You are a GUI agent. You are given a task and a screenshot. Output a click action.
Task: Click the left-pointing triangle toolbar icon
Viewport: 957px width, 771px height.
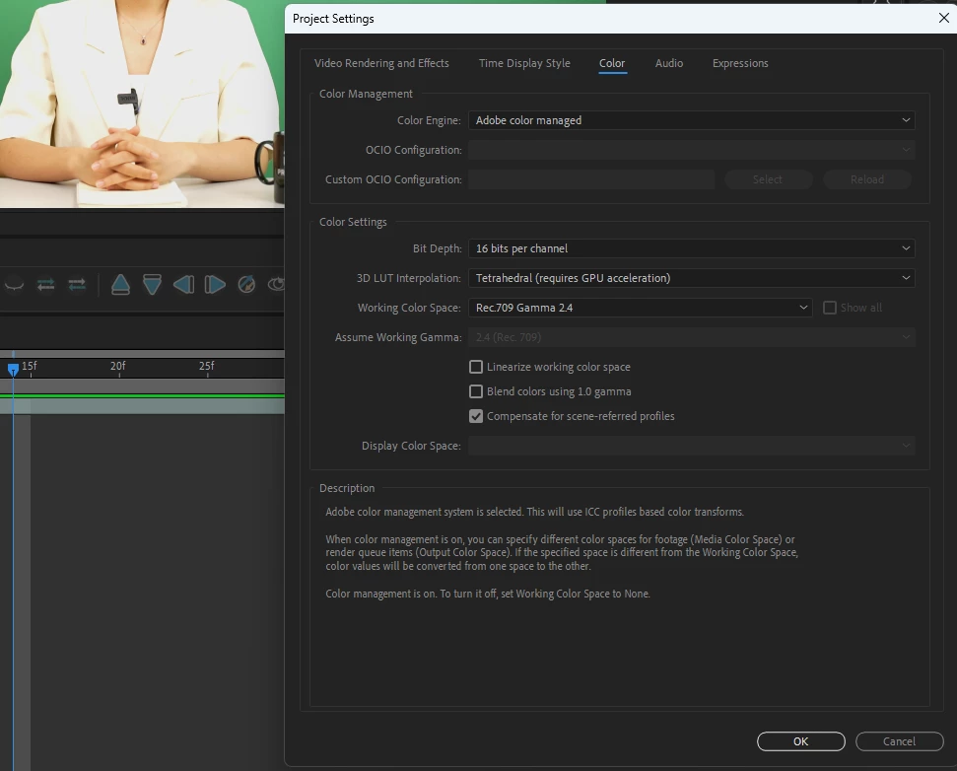(x=183, y=285)
